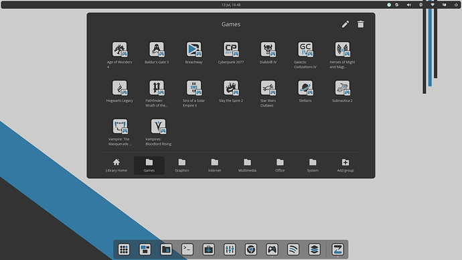
Task: Open the Z app in the dock
Action: pyautogui.click(x=337, y=249)
